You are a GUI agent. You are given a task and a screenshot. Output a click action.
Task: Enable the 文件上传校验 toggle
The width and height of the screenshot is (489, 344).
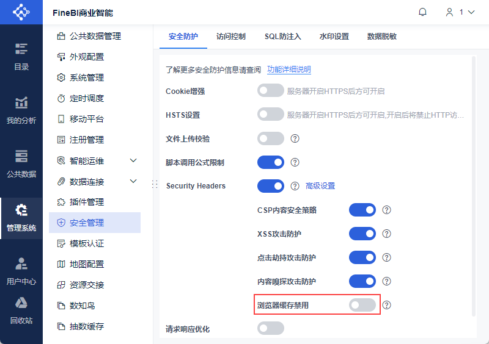tap(271, 138)
